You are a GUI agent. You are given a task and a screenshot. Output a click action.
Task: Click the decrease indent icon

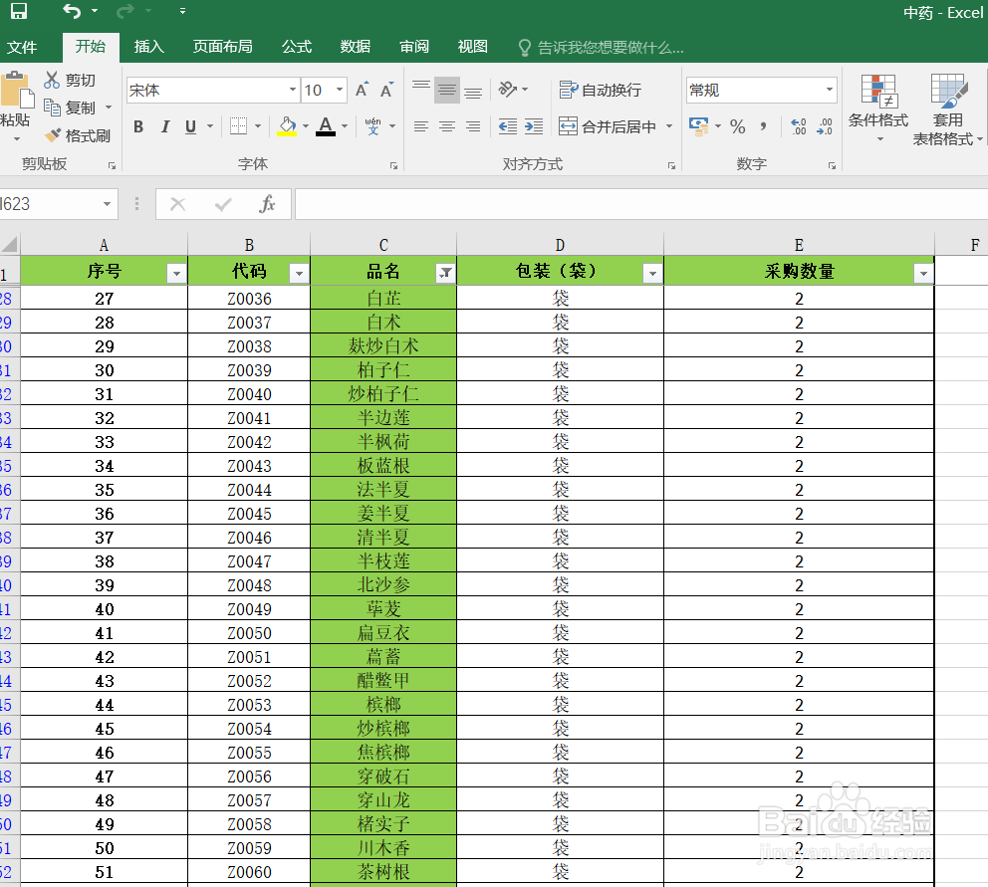coord(508,126)
